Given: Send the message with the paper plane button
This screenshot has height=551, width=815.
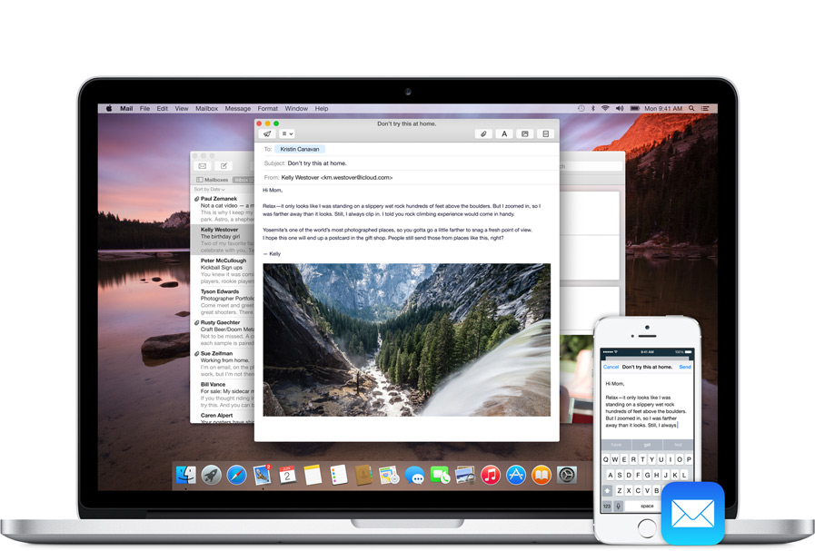Looking at the screenshot, I should click(267, 134).
